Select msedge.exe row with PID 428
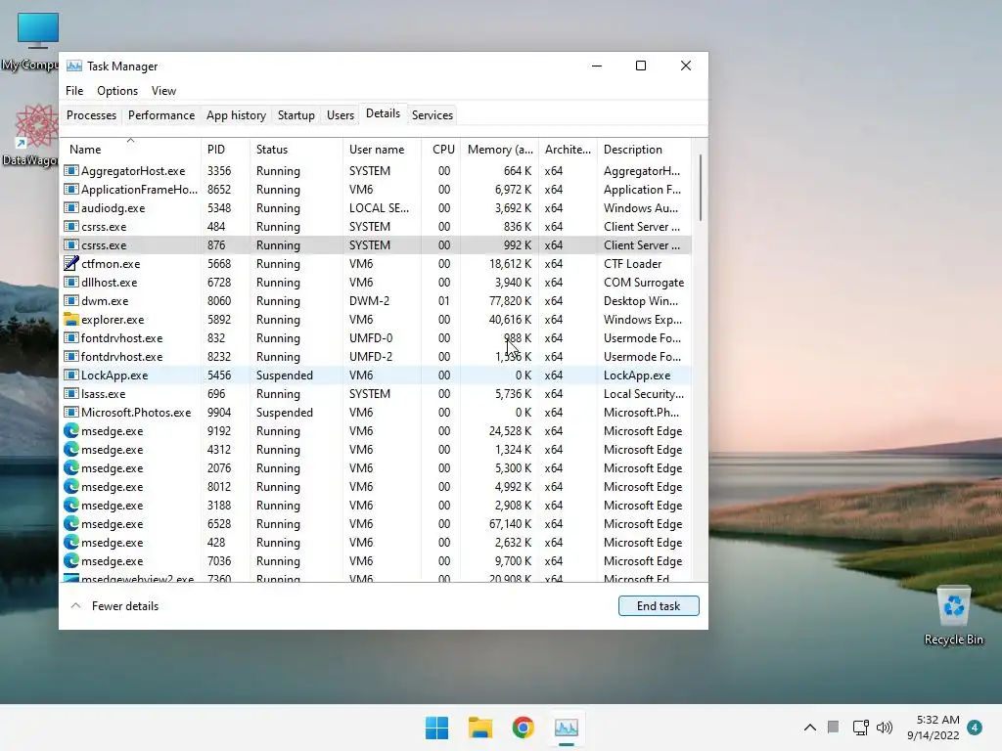The height and width of the screenshot is (751, 1002). tap(377, 542)
